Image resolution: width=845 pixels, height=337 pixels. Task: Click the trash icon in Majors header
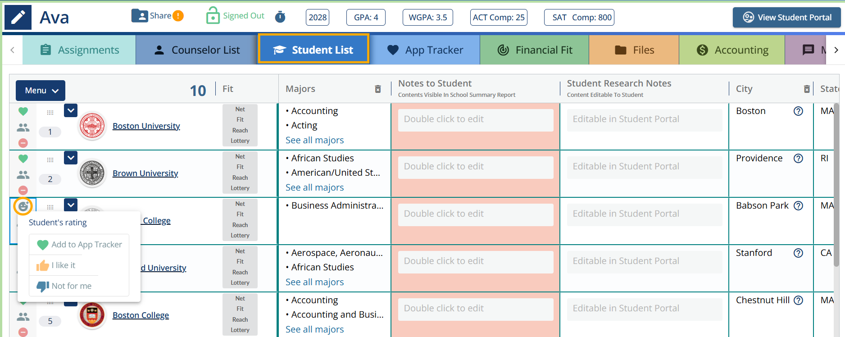point(378,89)
